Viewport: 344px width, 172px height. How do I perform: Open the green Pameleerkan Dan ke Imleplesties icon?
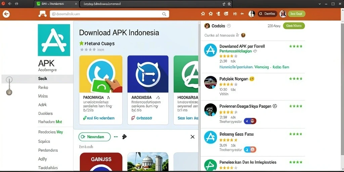point(210,165)
